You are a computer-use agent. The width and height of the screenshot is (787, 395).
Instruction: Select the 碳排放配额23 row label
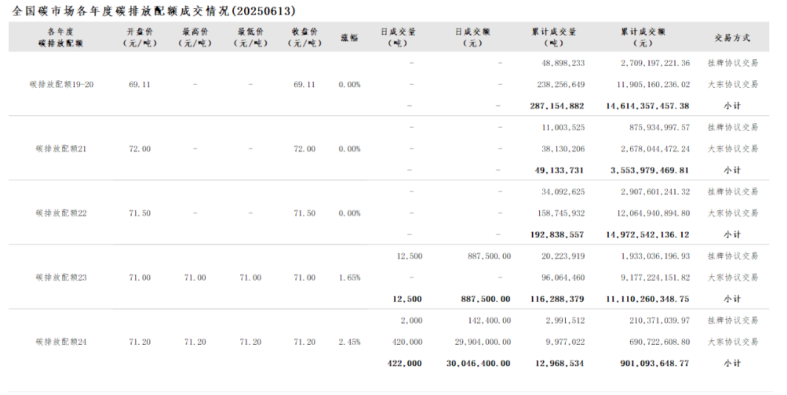(x=61, y=278)
